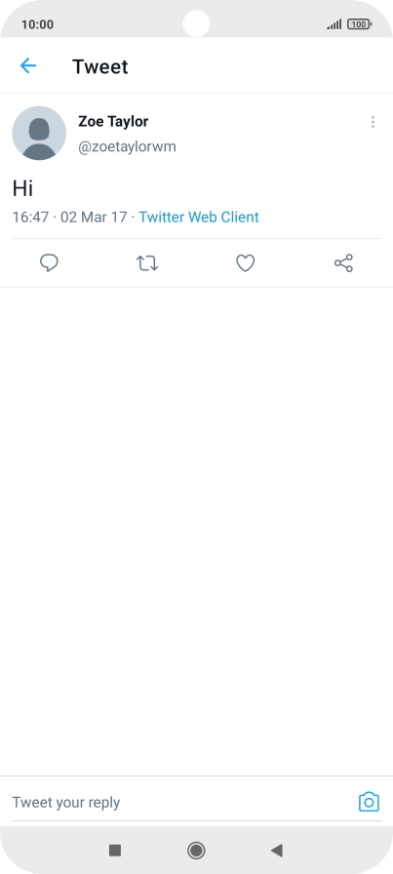Image resolution: width=393 pixels, height=874 pixels.
Task: Open the Twitter Web Client link
Action: point(199,218)
